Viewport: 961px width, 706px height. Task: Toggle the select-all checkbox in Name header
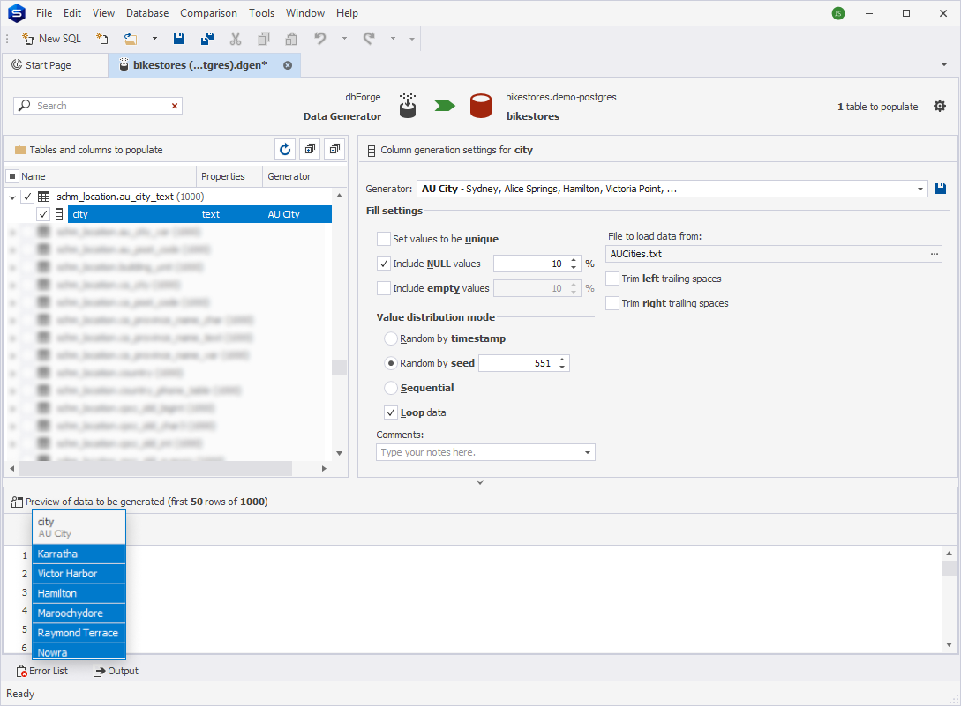(x=12, y=176)
